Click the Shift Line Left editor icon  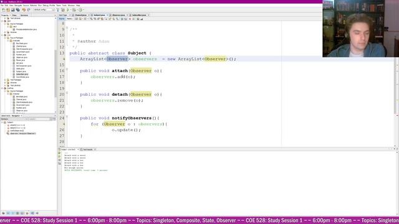(122, 19)
